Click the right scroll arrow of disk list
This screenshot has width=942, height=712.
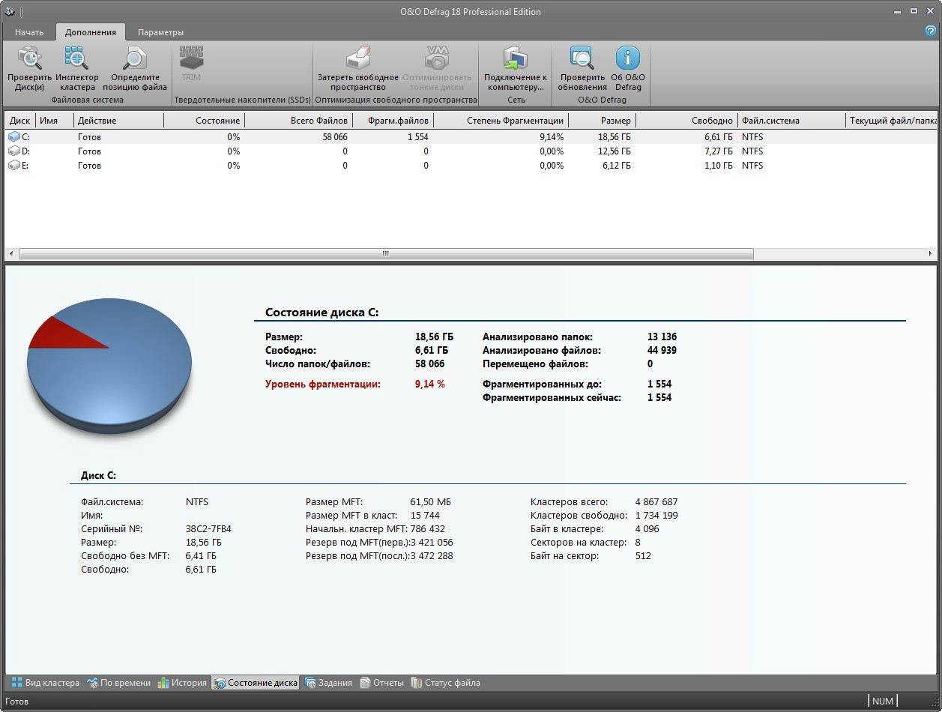pyautogui.click(x=931, y=254)
